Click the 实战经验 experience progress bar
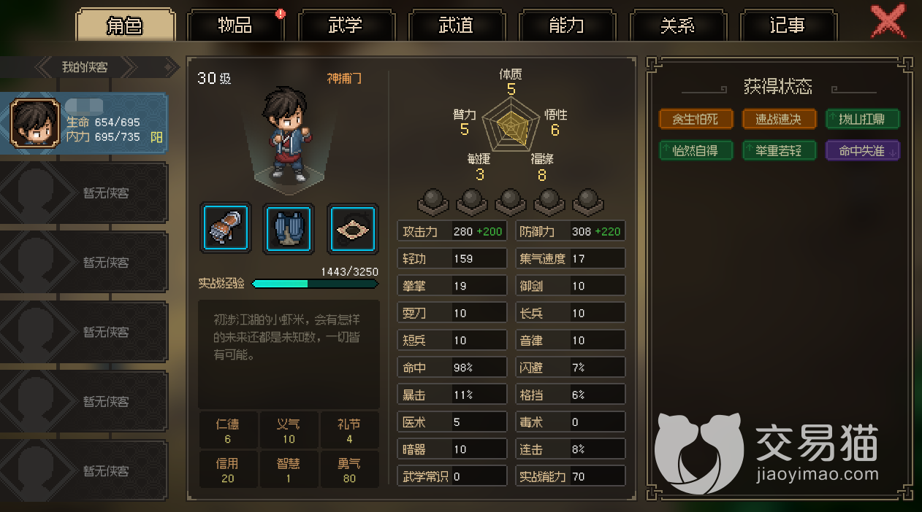Image resolution: width=922 pixels, height=512 pixels. click(x=316, y=283)
